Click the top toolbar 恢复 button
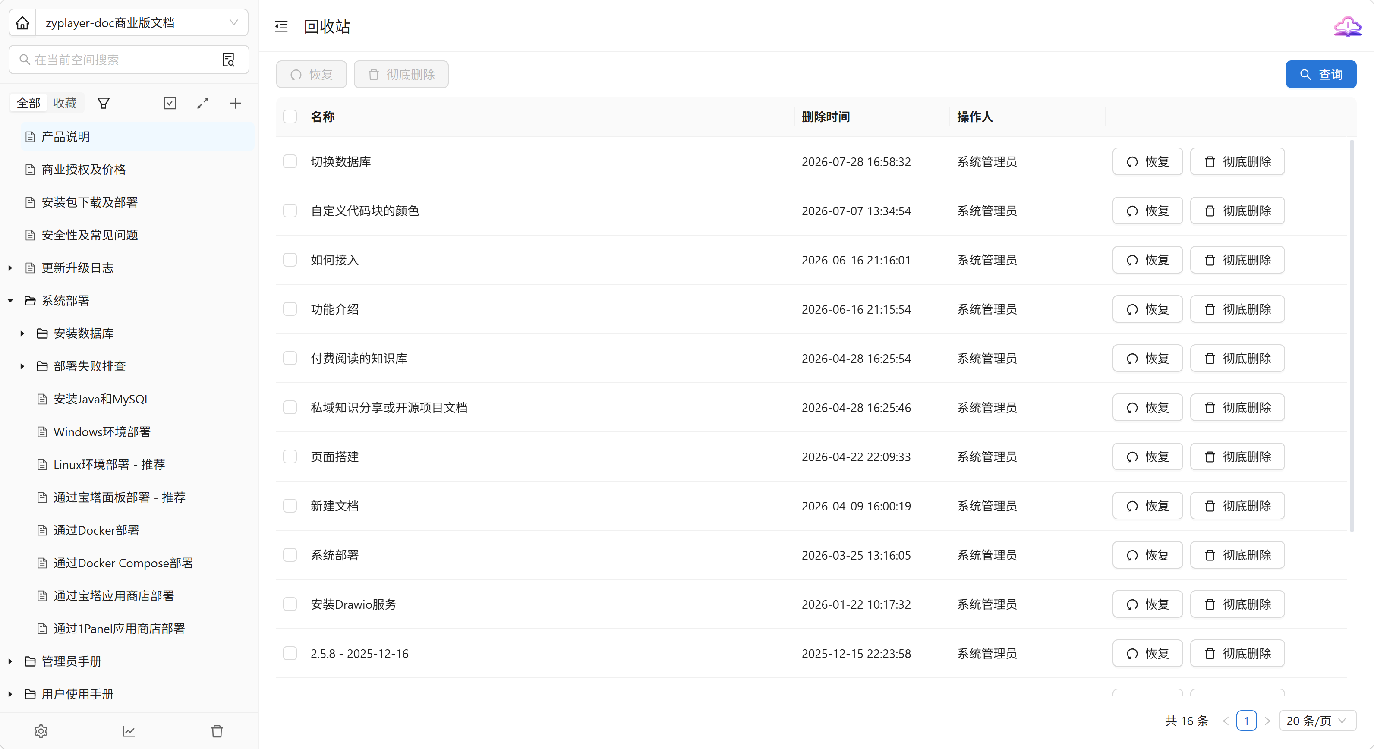The width and height of the screenshot is (1374, 749). coord(312,74)
